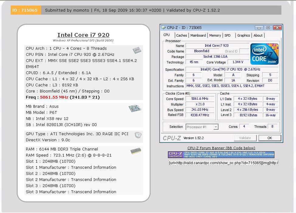Click the Technology value 45 nm
The height and width of the screenshot is (213, 296).
point(194,62)
